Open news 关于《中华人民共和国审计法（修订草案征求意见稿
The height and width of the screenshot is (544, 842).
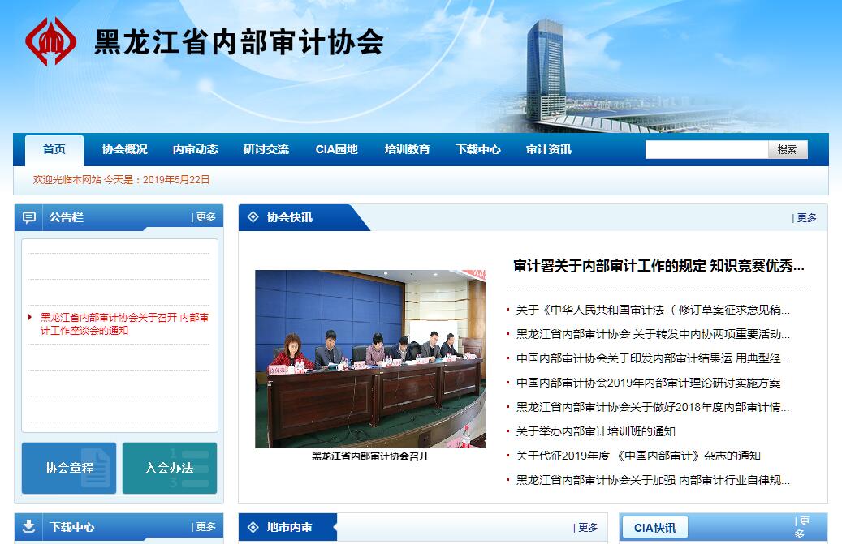[x=653, y=310]
